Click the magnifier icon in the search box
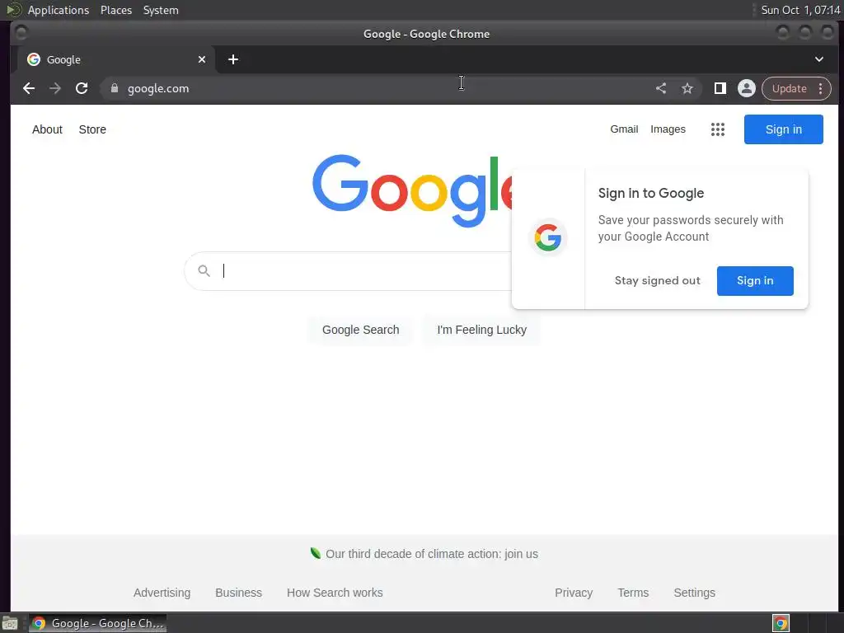The width and height of the screenshot is (844, 633). pos(204,270)
